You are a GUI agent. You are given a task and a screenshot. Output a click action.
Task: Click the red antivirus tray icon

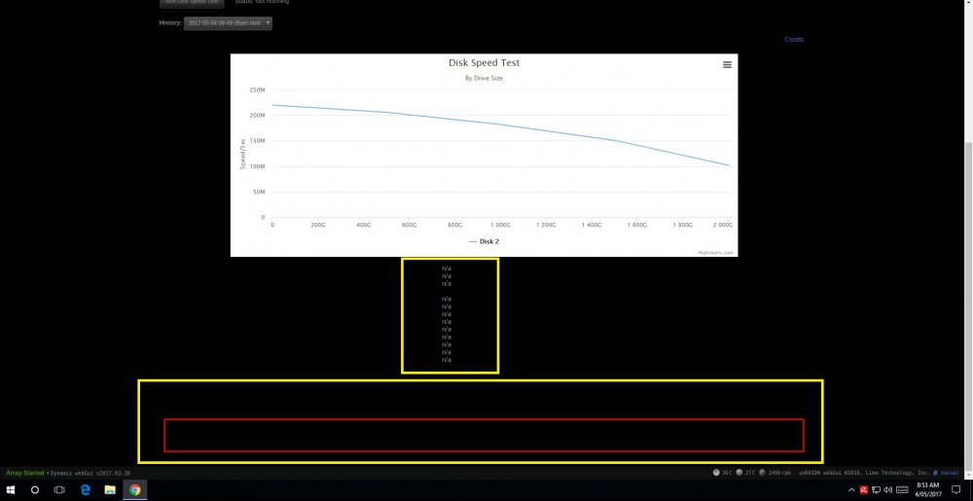pos(864,490)
